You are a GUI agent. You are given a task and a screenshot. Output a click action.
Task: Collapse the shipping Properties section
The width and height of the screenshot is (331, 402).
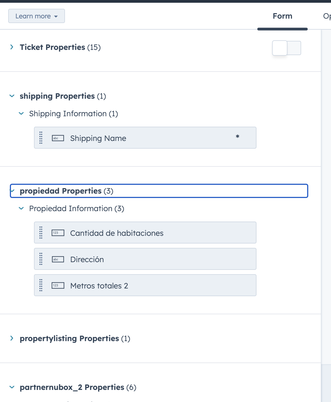12,96
